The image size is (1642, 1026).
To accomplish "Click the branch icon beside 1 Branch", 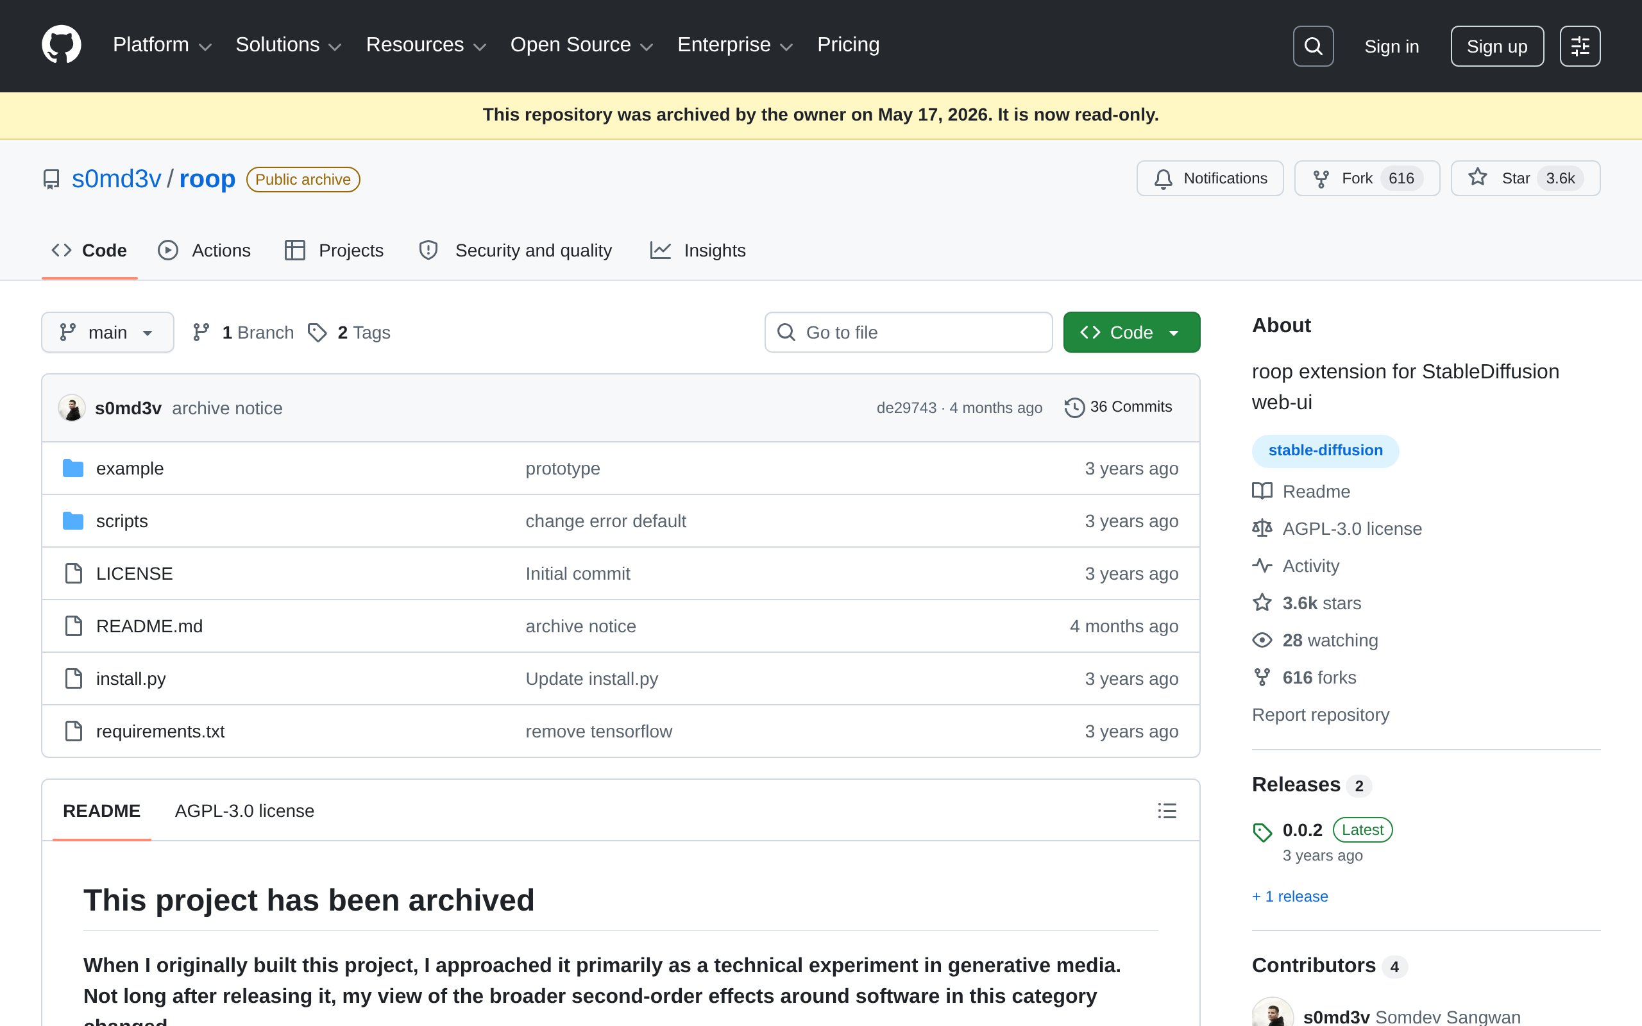I will [201, 332].
